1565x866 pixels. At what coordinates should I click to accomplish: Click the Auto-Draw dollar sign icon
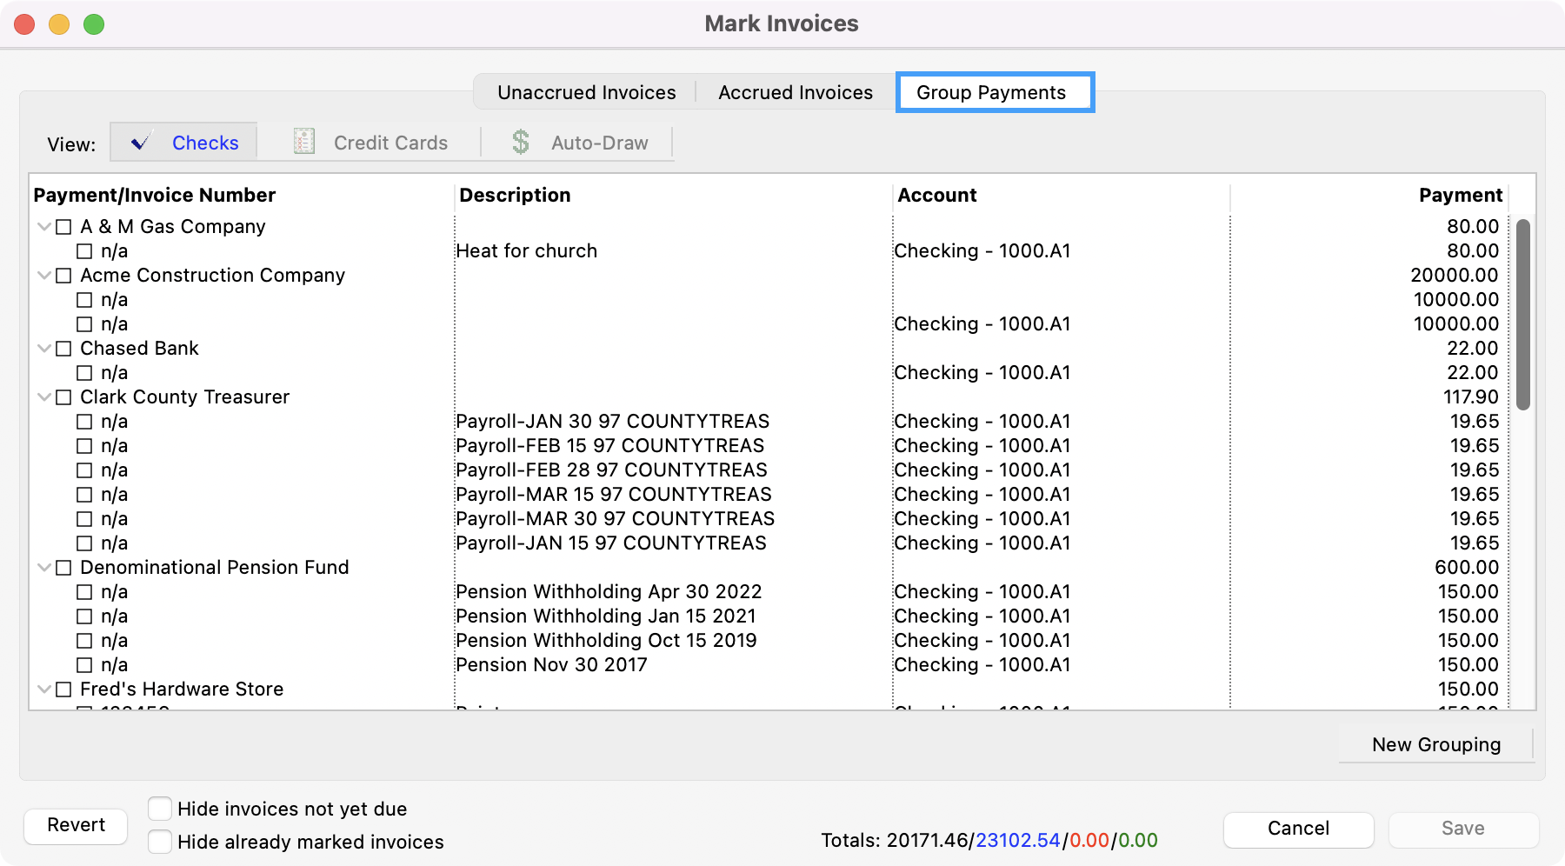point(520,142)
